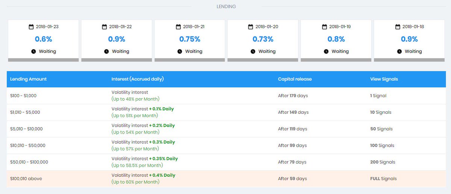This screenshot has height=194, width=451.
Task: Select the 0.9% rate on 2018-01-22 card
Action: tap(117, 39)
